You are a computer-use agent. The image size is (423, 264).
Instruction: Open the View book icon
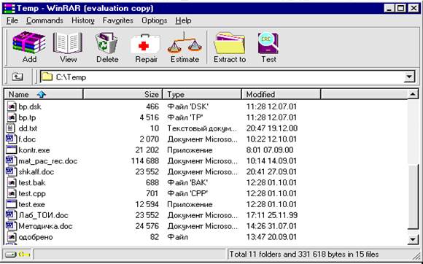coord(68,43)
